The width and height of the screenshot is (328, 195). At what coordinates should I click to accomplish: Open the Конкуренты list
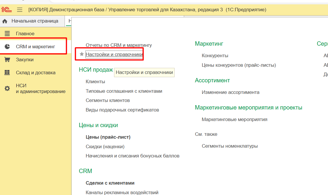215,56
